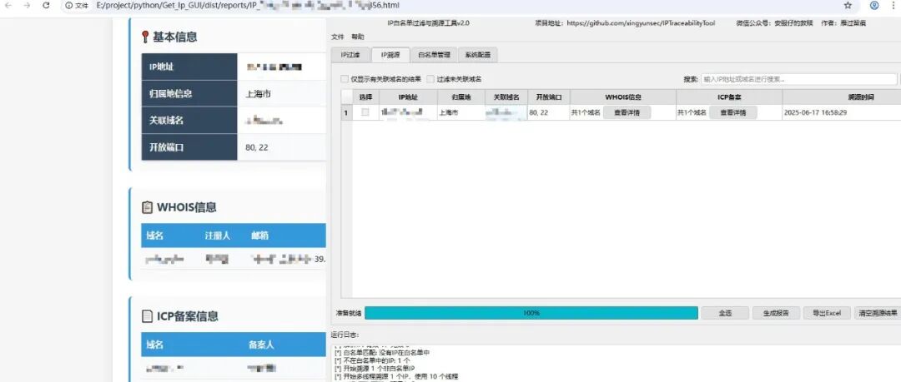
Task: Click the 80, 22 cell in results table
Action: pos(549,113)
